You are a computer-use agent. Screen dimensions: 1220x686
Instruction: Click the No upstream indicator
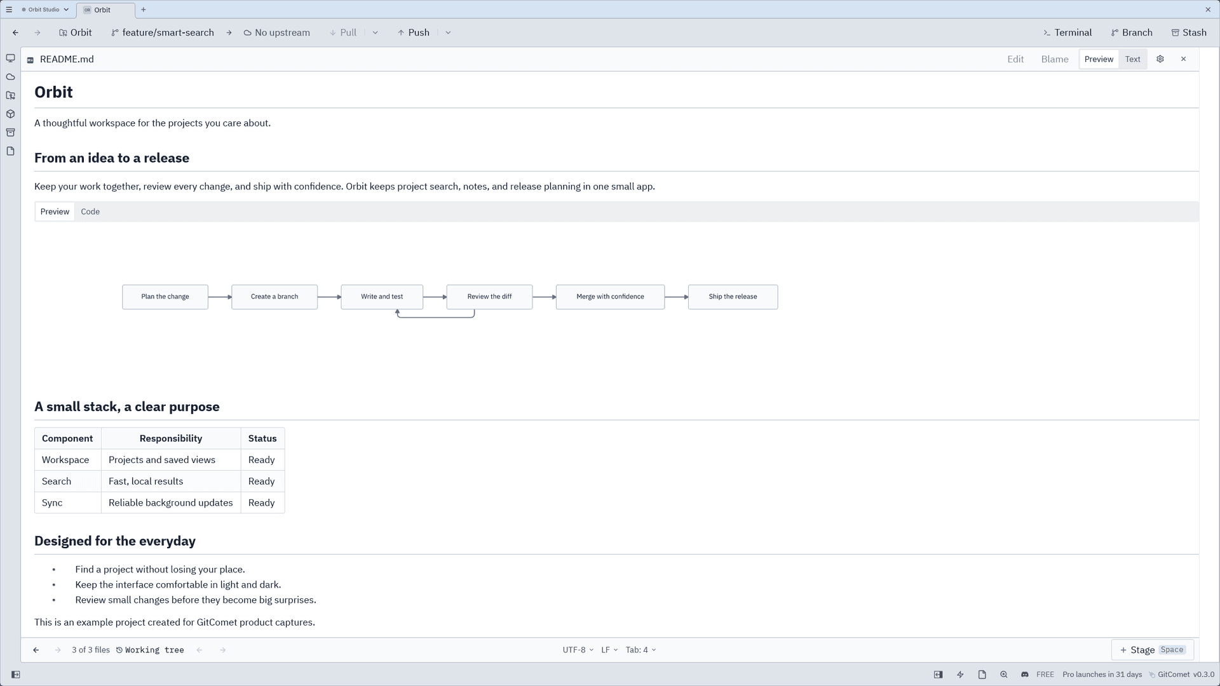[277, 32]
